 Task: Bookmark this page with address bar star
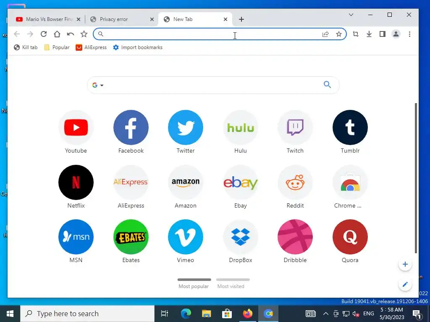tap(339, 34)
